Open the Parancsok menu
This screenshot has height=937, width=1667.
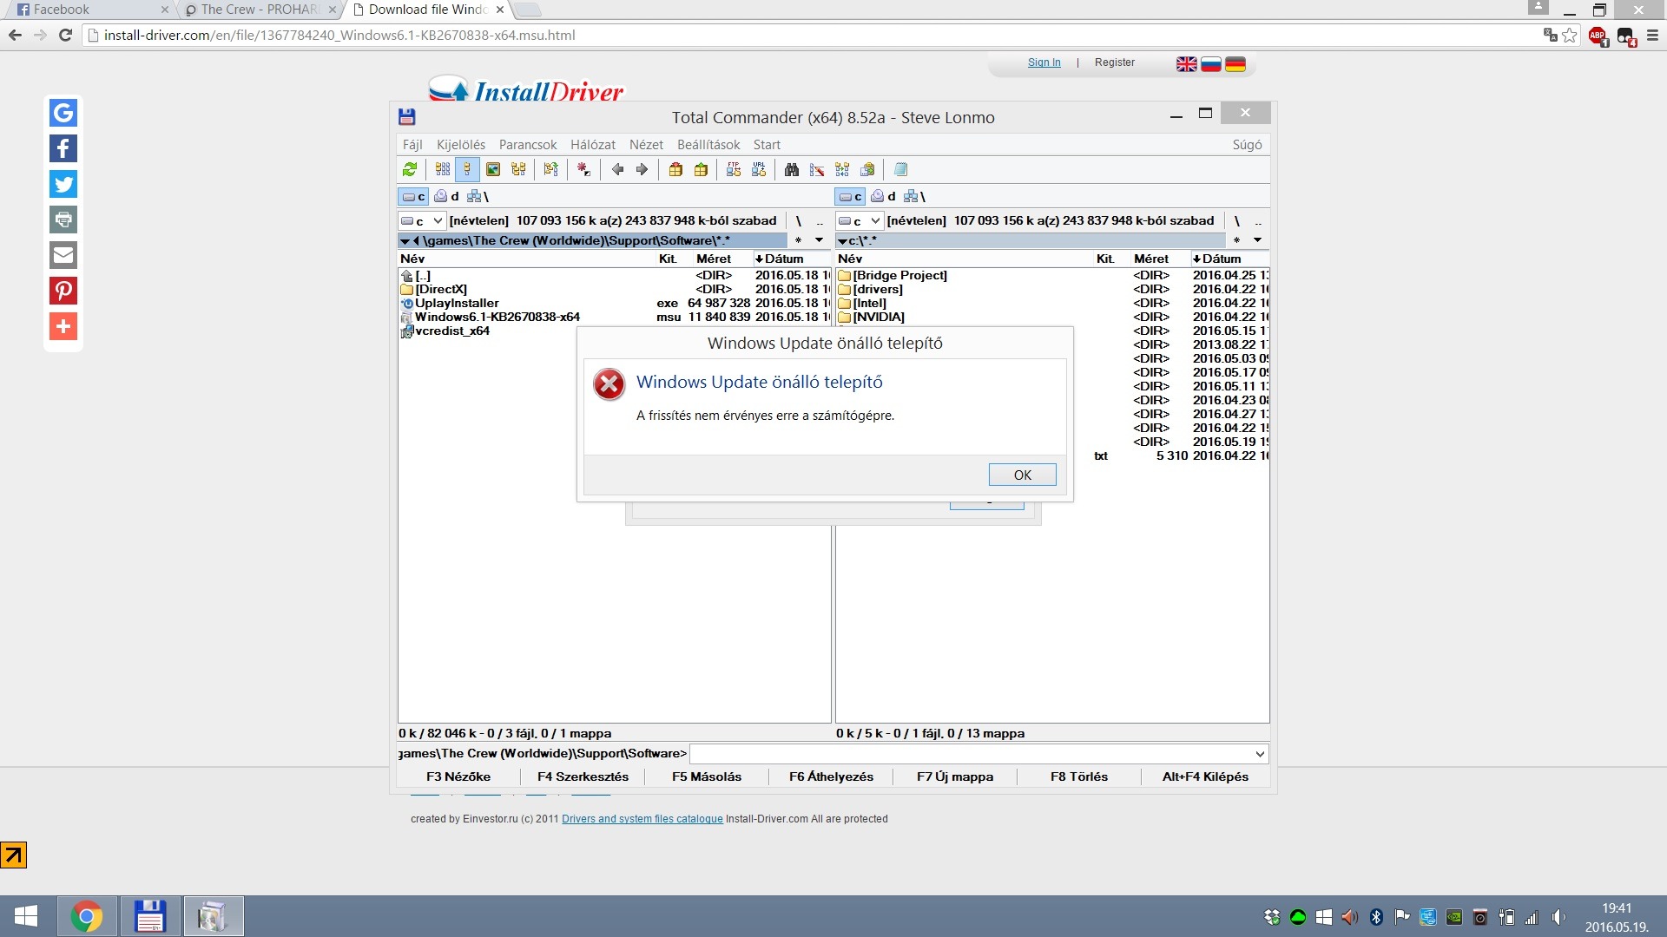[527, 145]
